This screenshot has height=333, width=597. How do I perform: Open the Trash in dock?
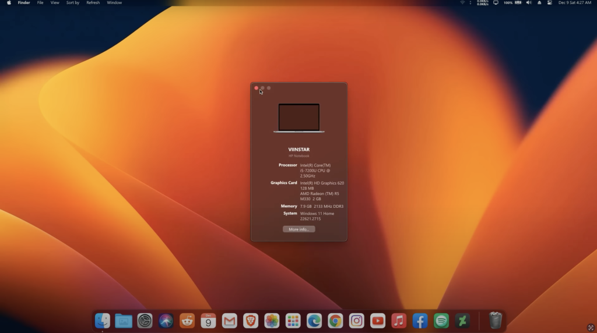496,320
